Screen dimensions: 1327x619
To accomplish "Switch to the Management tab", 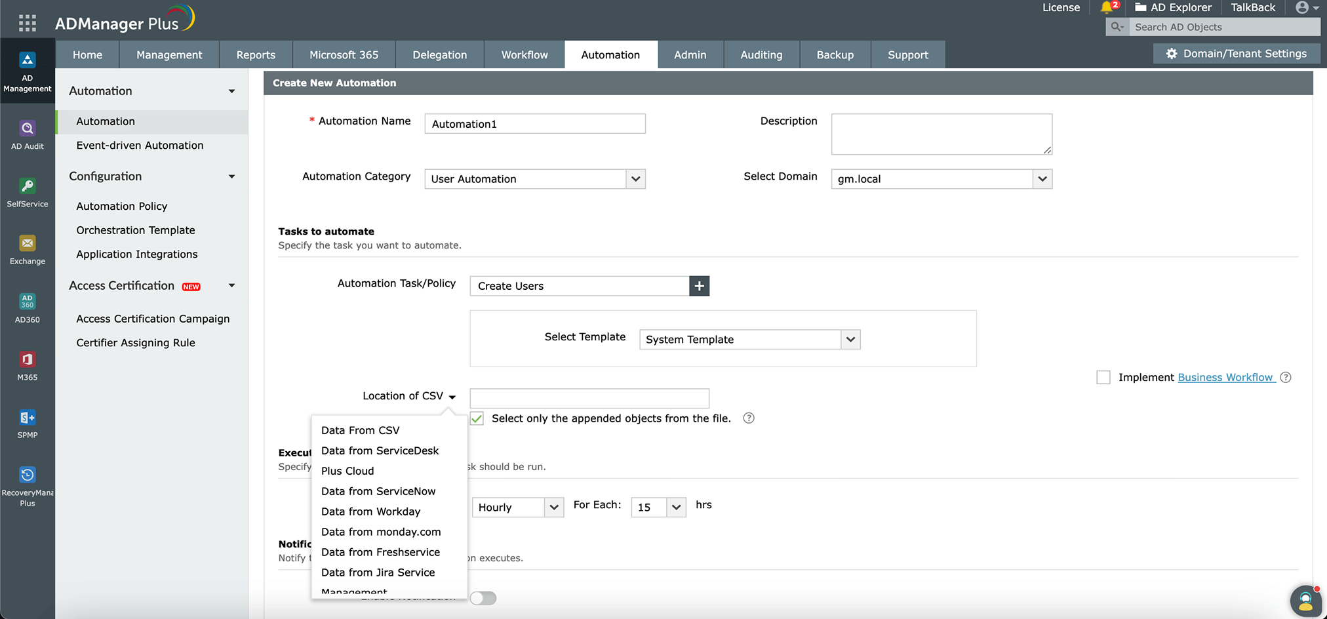I will coord(169,55).
